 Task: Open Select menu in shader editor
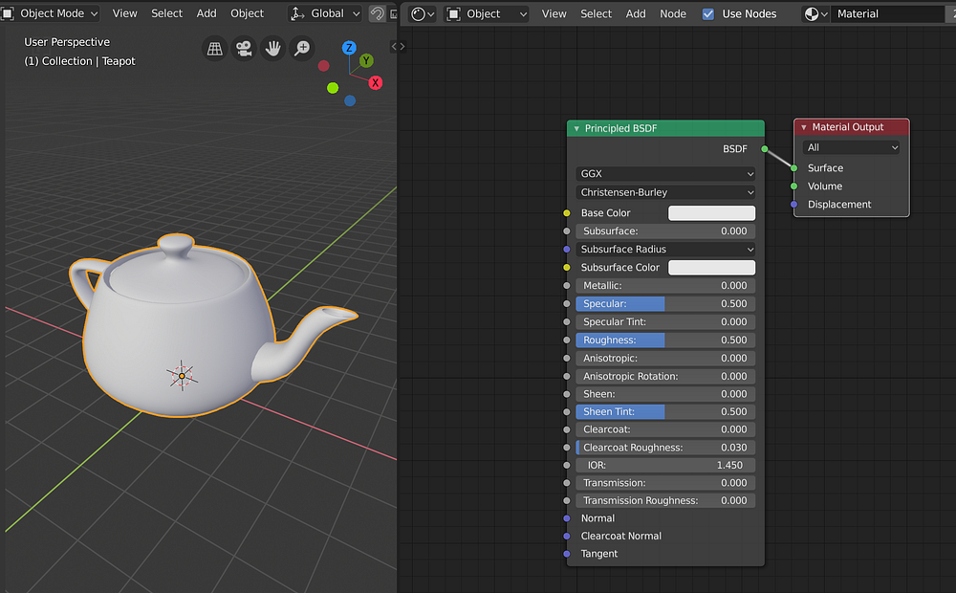point(596,13)
